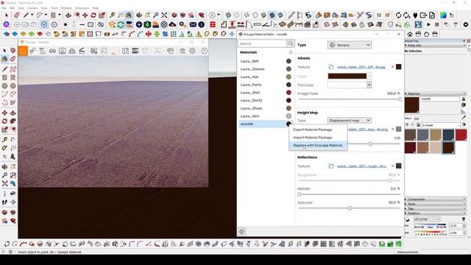This screenshot has height=265, width=471.
Task: Open the Extensions menu
Action: pos(82,8)
